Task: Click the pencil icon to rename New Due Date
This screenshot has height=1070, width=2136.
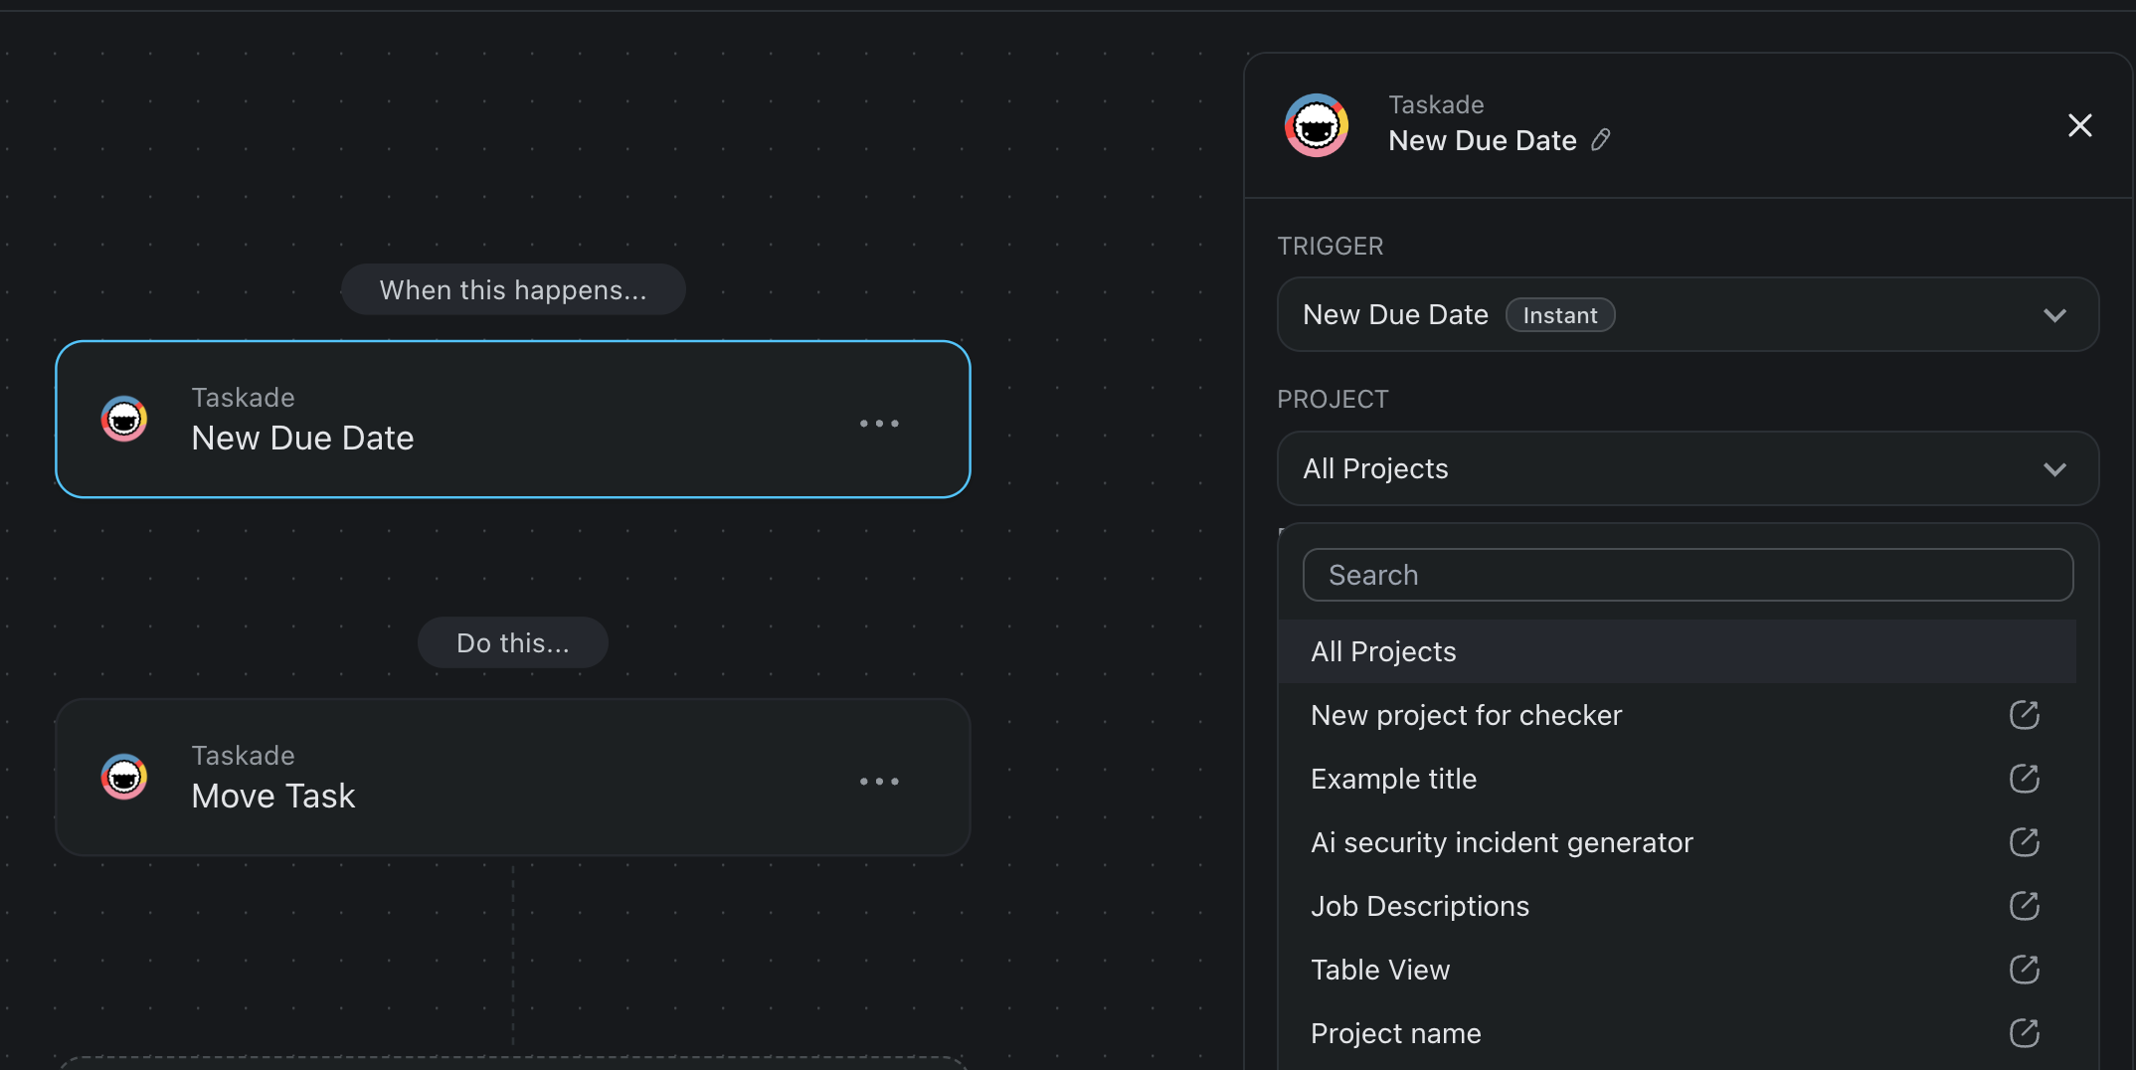Action: [x=1600, y=140]
